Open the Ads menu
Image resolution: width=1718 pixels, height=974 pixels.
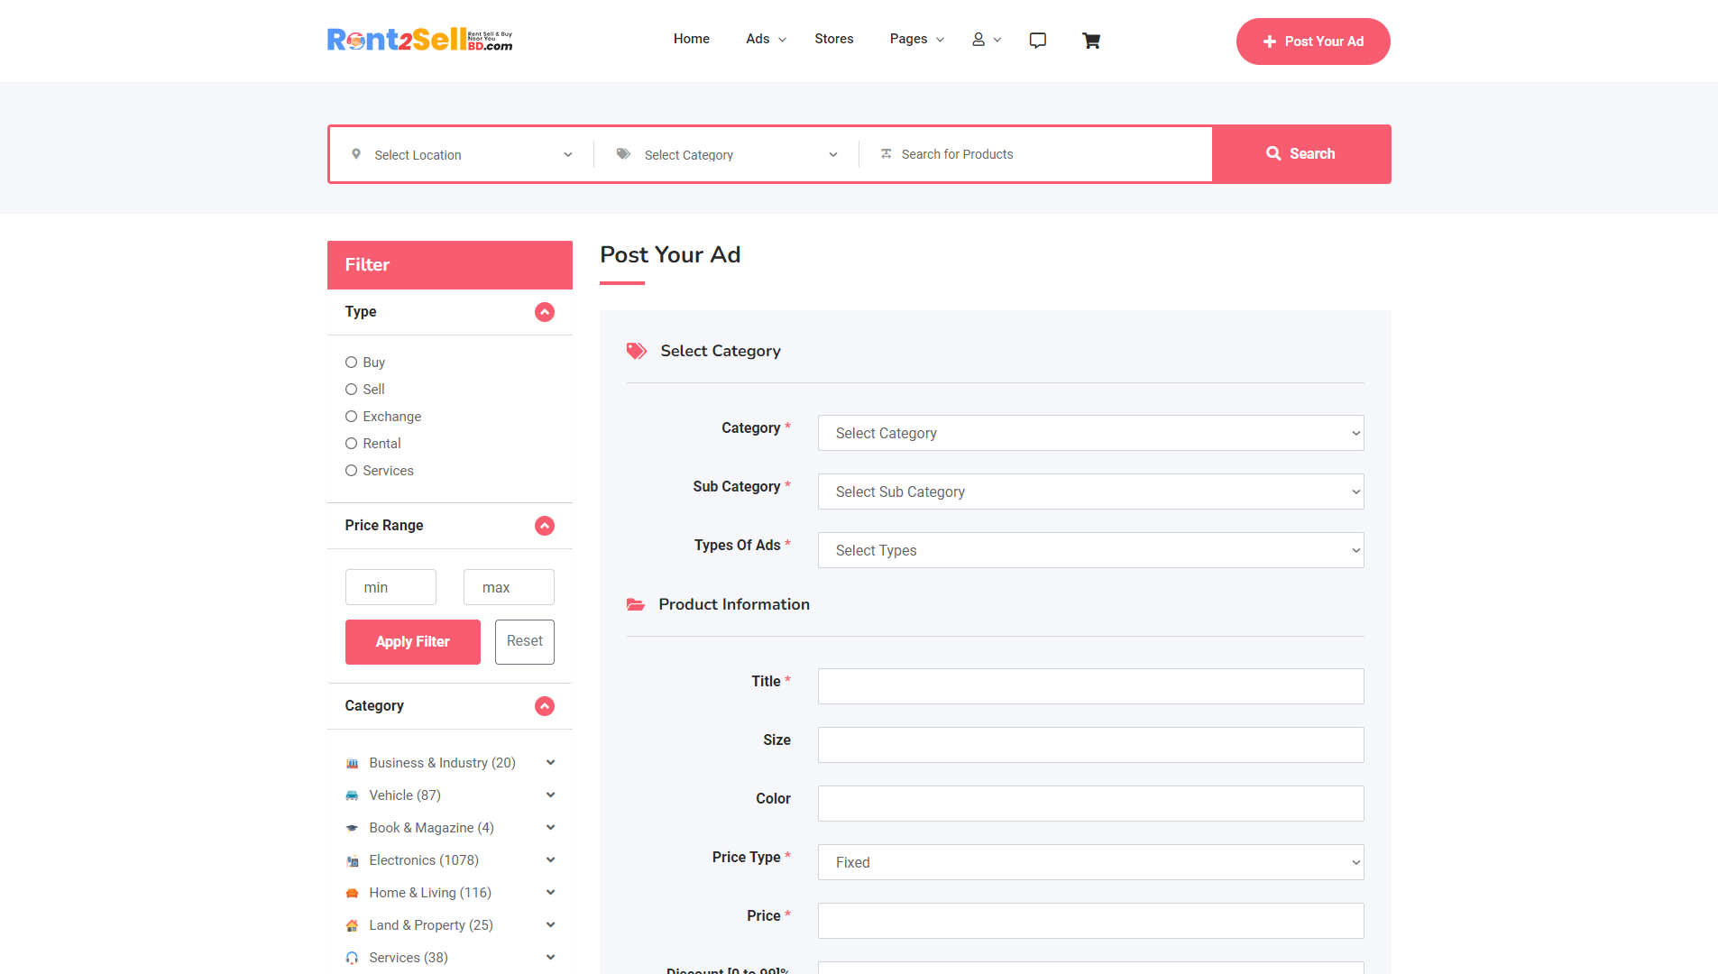[x=766, y=39]
